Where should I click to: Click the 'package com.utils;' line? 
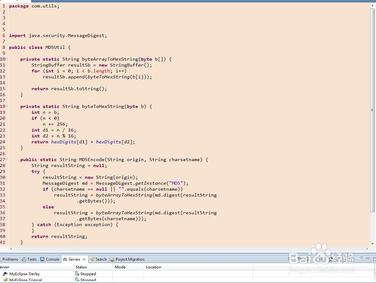34,6
